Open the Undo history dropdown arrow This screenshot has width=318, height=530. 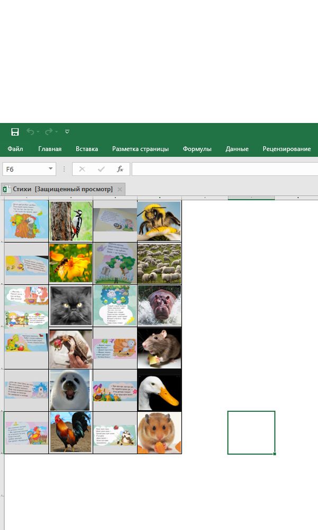(38, 131)
